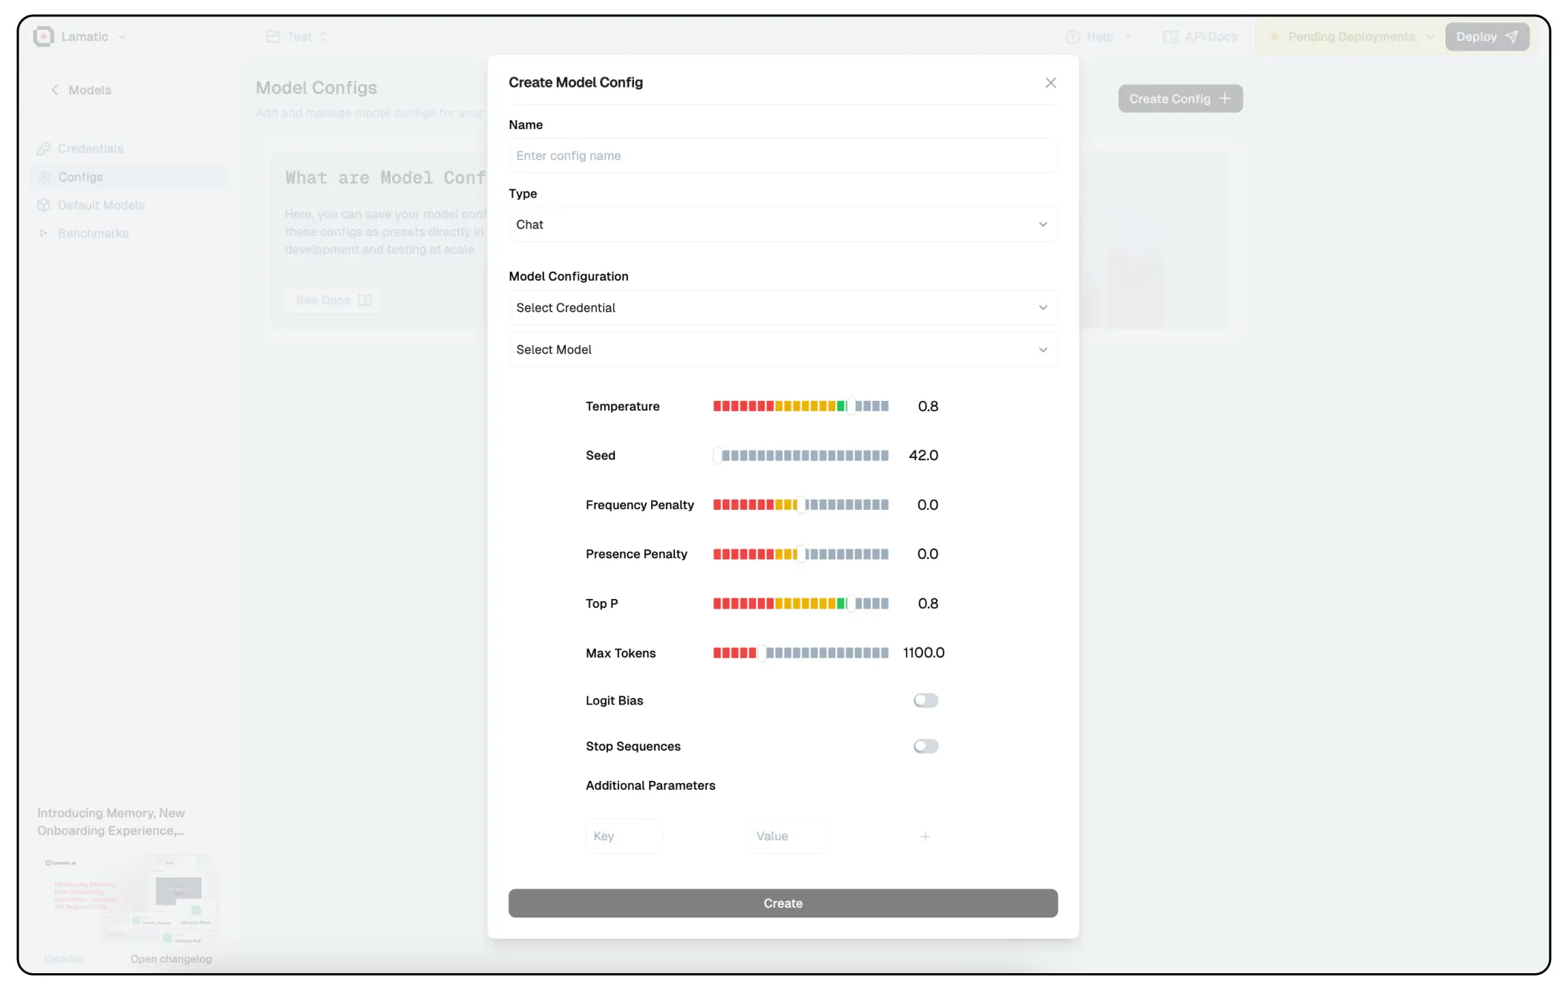The width and height of the screenshot is (1568, 991).
Task: Click the API Docs icon
Action: pyautogui.click(x=1170, y=36)
